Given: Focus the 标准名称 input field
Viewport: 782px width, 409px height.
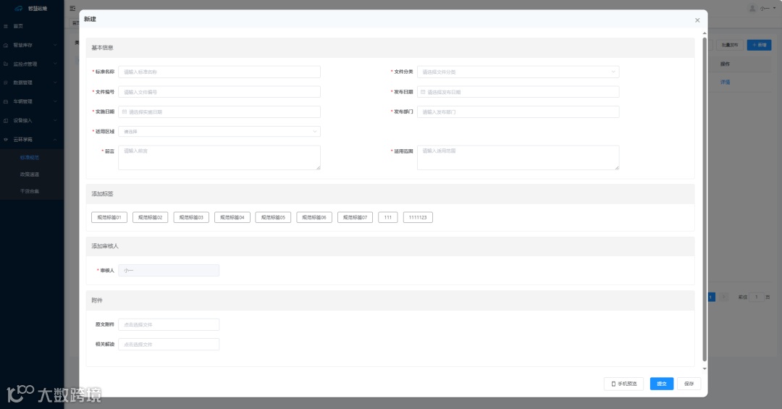Looking at the screenshot, I should [x=219, y=72].
